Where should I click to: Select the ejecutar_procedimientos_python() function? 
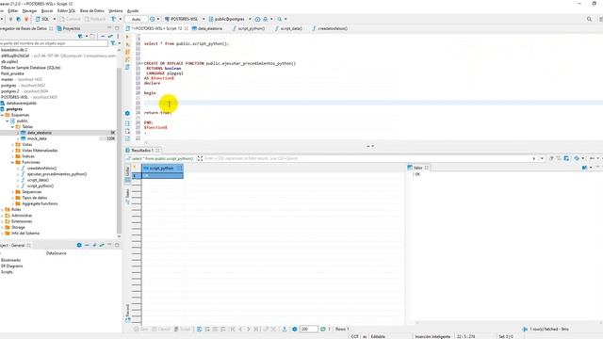tap(57, 174)
